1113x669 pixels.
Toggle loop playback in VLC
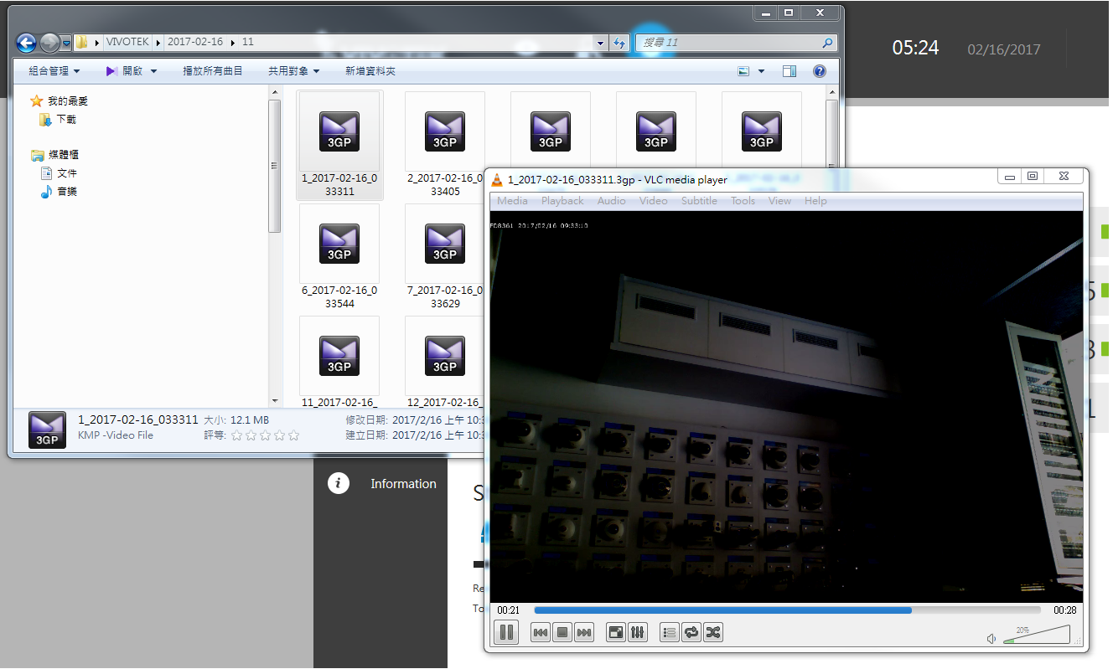691,632
